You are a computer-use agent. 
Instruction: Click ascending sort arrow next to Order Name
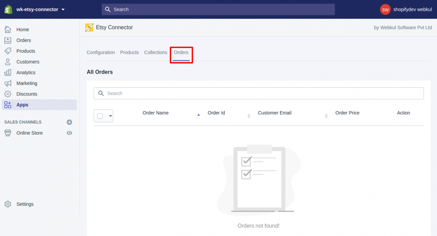point(198,114)
